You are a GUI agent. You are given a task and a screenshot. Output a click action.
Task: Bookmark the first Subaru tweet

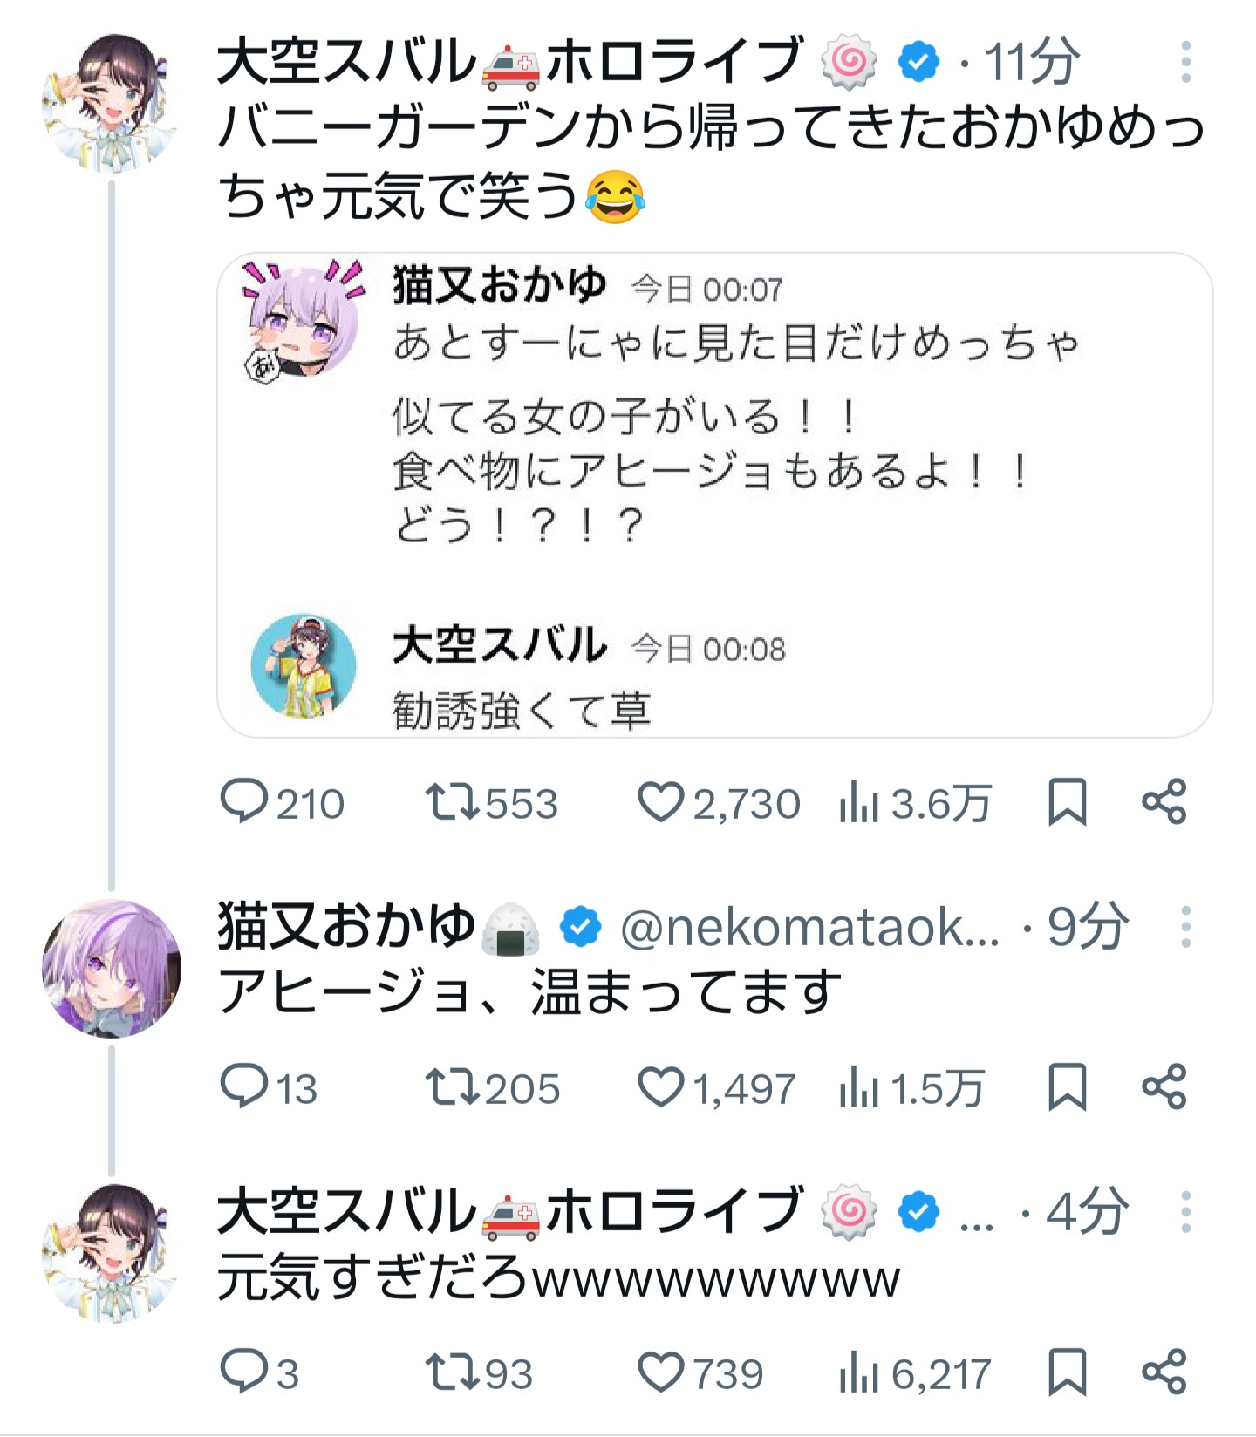pyautogui.click(x=1067, y=801)
